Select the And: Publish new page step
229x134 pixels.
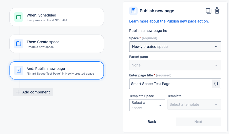pyautogui.click(x=57, y=70)
